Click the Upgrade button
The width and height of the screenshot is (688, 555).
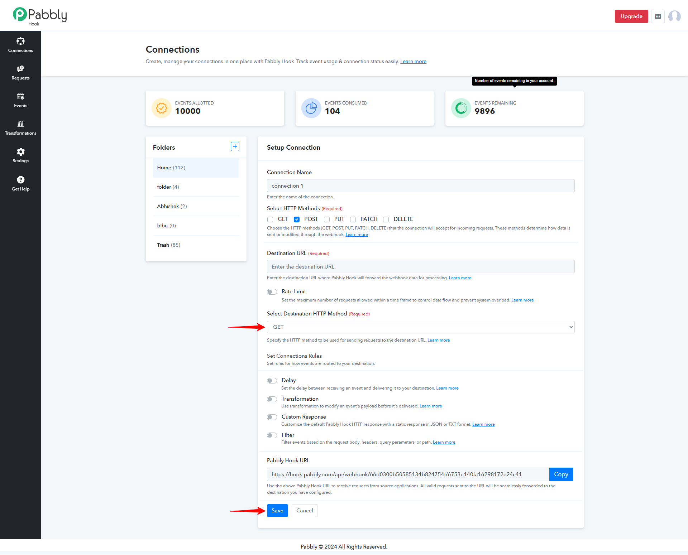[631, 16]
